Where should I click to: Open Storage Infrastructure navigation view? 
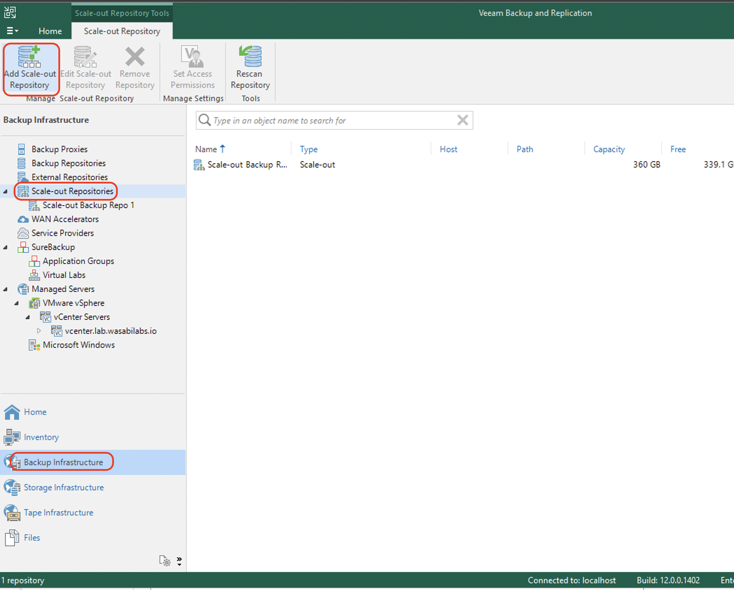click(x=54, y=488)
